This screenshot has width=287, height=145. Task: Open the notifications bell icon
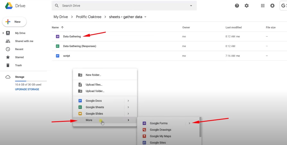pyautogui.click(x=272, y=6)
